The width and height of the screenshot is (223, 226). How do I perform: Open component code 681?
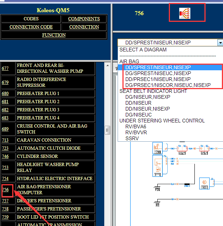(5, 102)
